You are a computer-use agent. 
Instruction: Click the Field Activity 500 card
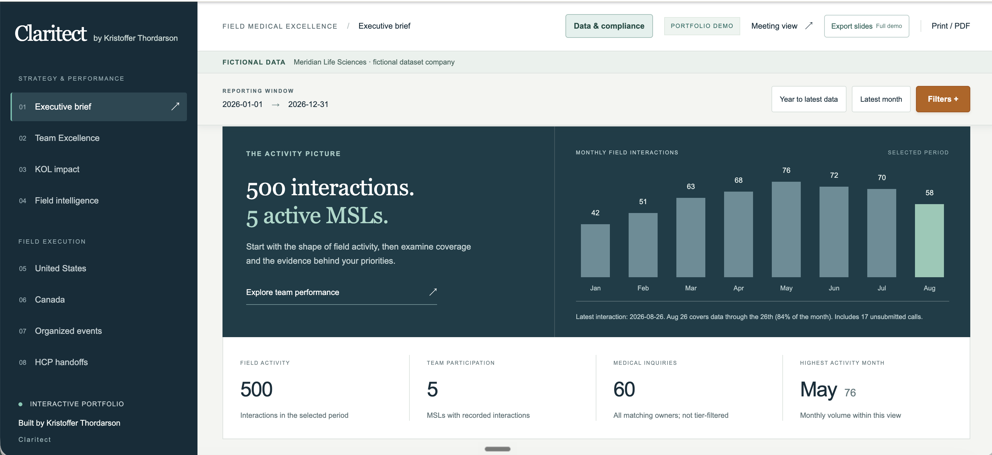(316, 388)
